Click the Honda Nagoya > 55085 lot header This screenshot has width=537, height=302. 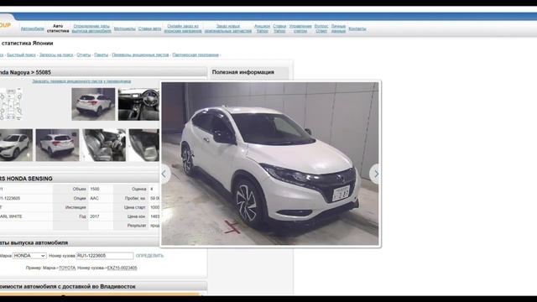click(x=25, y=72)
